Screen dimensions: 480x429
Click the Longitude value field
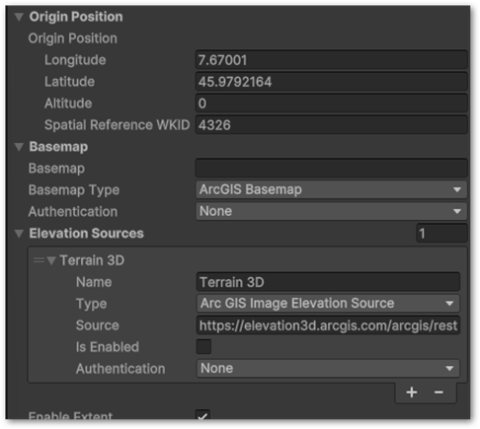(x=332, y=60)
